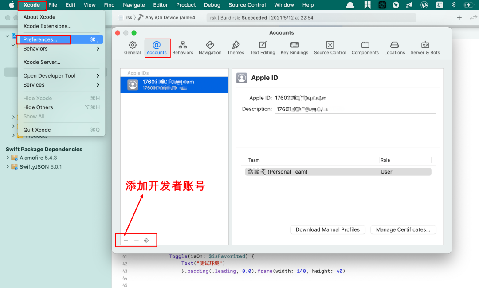Open the Debug menu

point(212,5)
